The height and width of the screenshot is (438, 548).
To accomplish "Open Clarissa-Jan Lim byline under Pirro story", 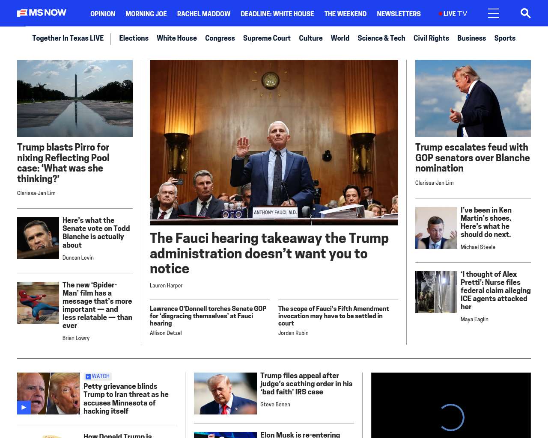I will tap(36, 193).
